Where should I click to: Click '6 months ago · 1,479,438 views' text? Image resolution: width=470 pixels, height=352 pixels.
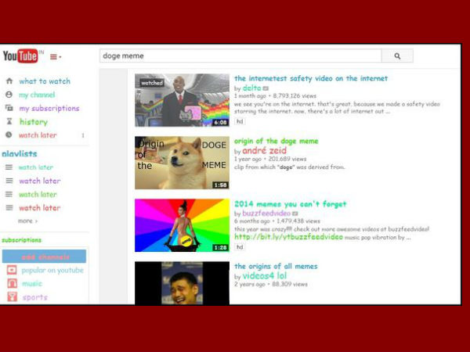[x=277, y=221]
